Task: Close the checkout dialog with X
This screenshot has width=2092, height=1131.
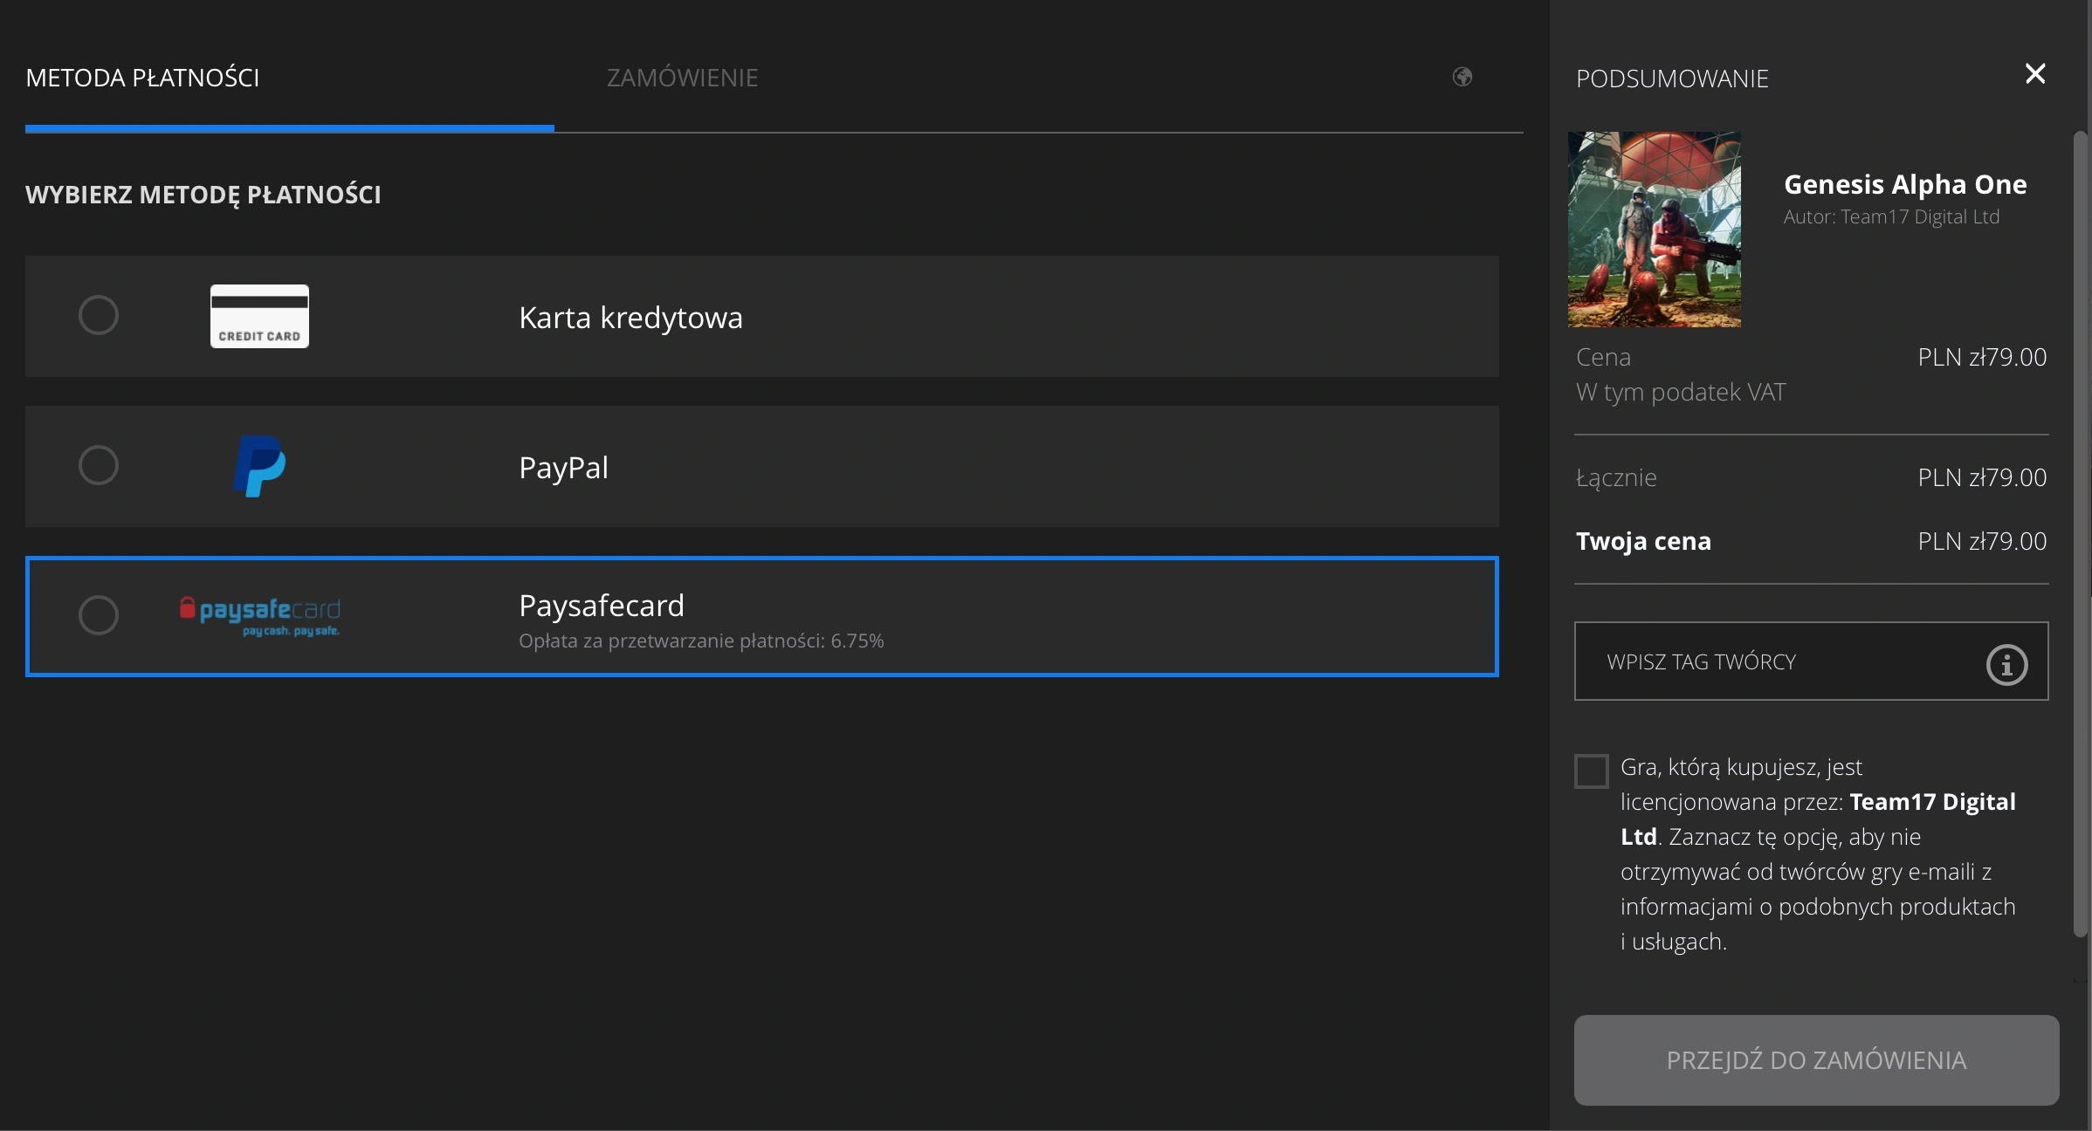Action: tap(2035, 74)
